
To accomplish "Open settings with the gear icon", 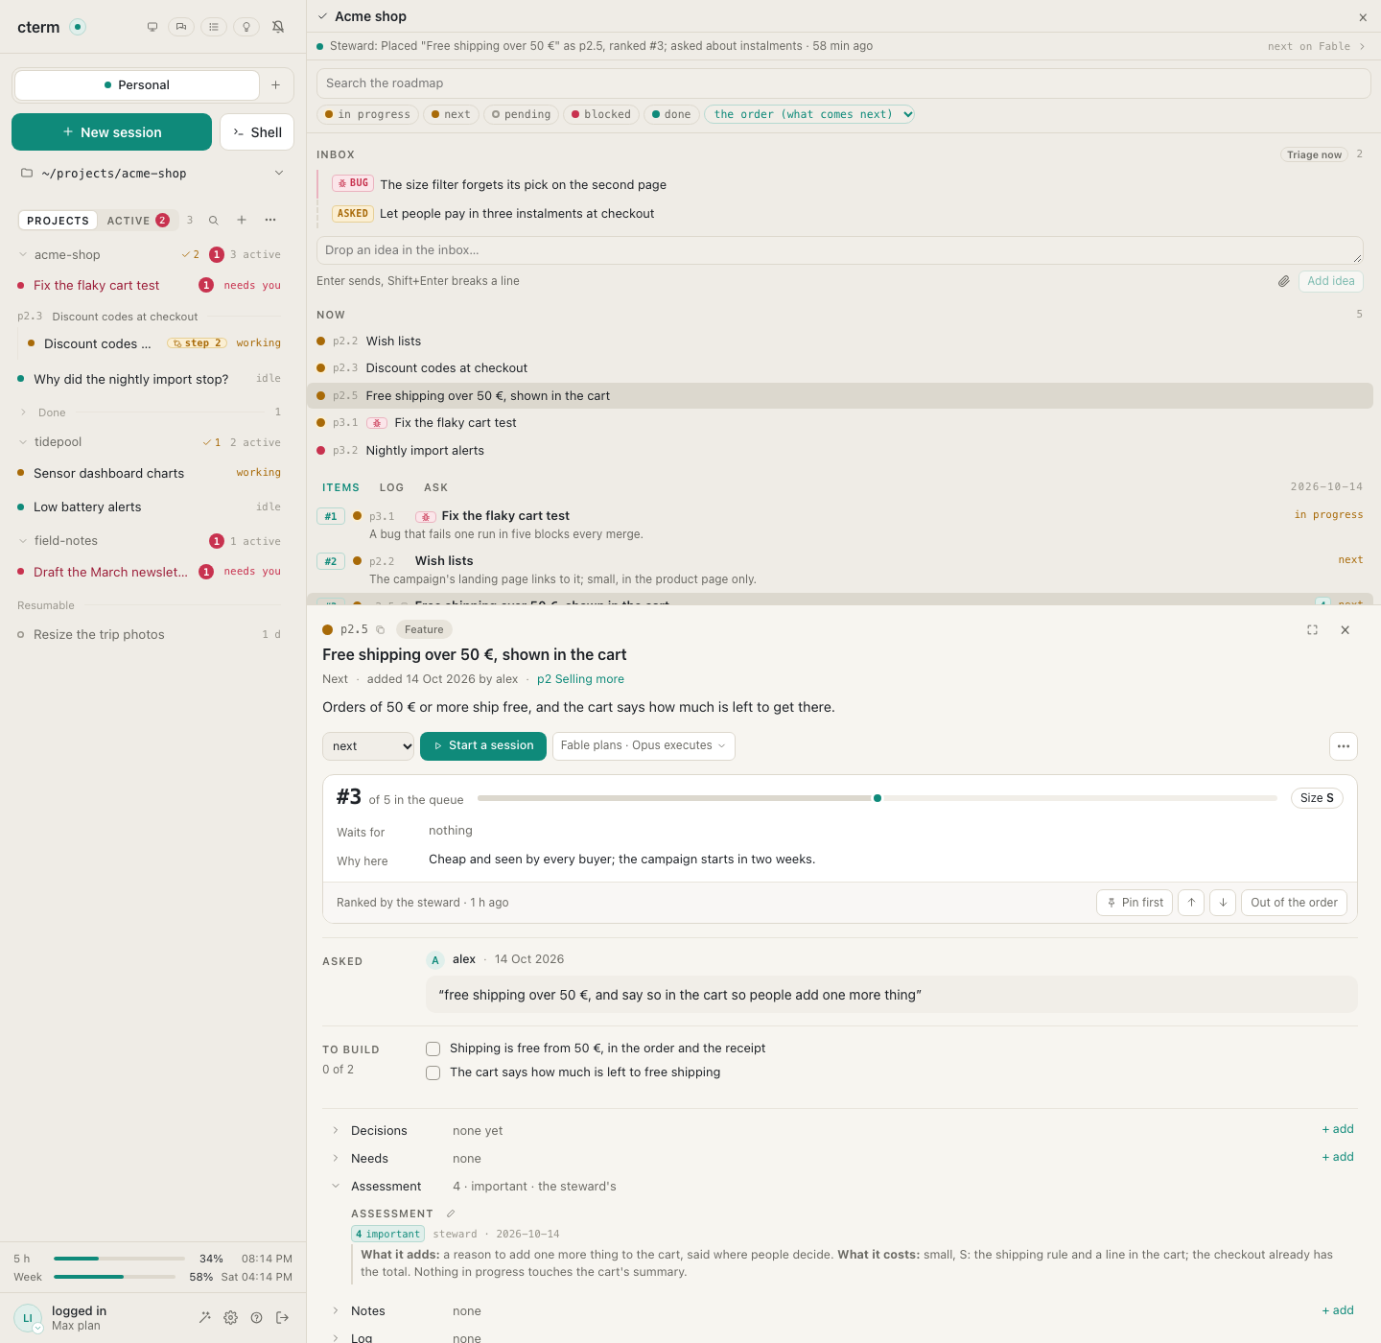I will pyautogui.click(x=231, y=1318).
